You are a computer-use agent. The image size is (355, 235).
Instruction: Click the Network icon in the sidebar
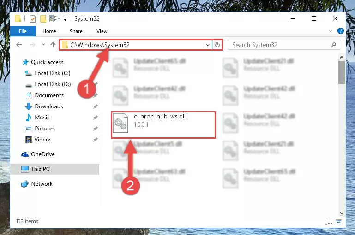(25, 184)
